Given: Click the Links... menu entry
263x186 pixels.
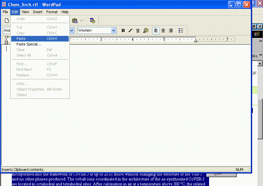Looking at the screenshot, I should pos(40,84).
